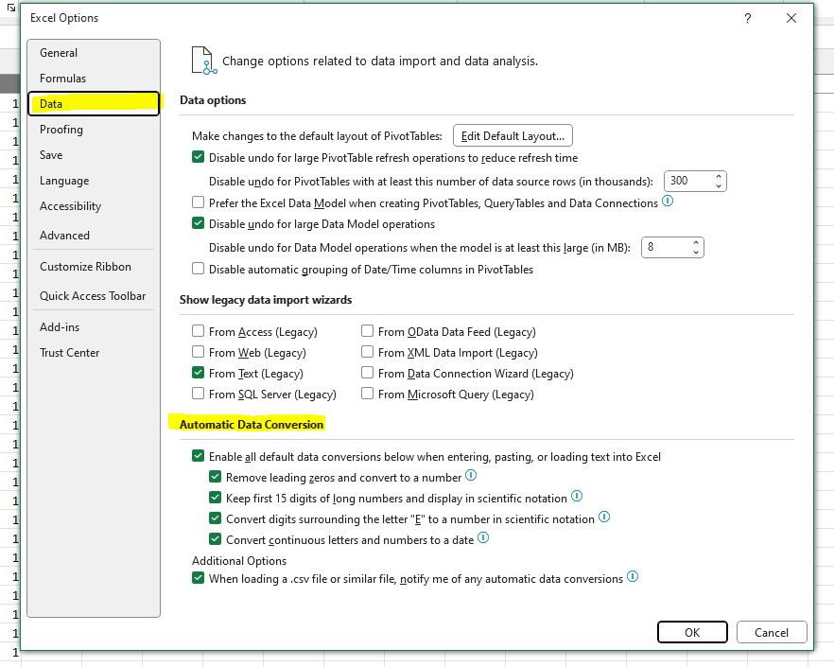Uncheck Convert digits surrounding letter E option
The image size is (834, 667).
click(215, 518)
